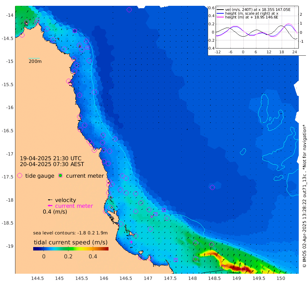Click the '-16.5' latitude axis label
Viewport: 308px width, 285px height.
click(x=8, y=131)
